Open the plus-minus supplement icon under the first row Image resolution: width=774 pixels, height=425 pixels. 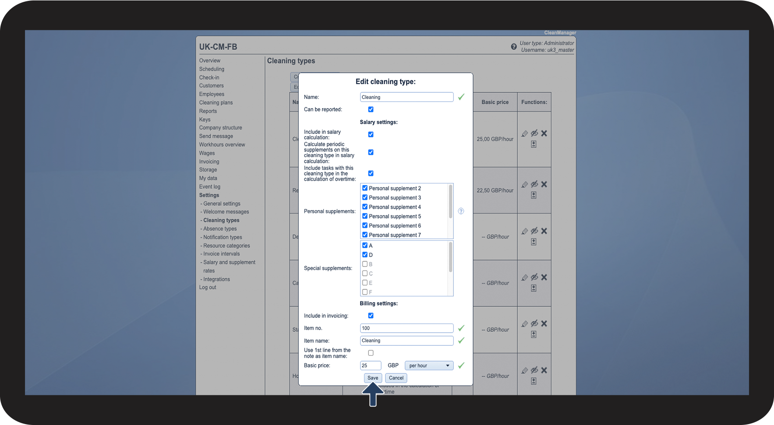(534, 144)
